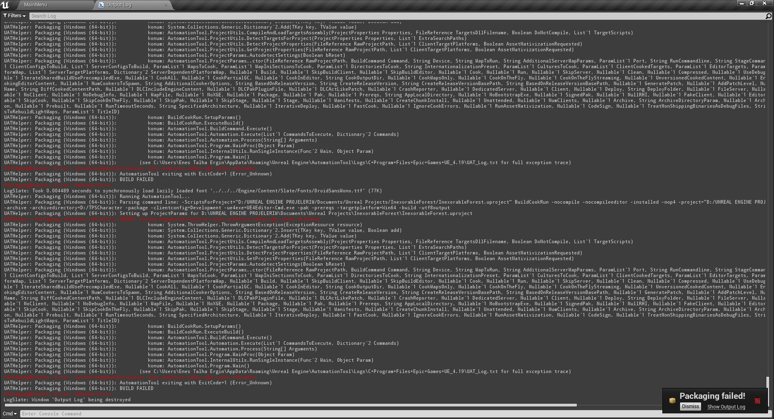Click the package box icon in notification
Viewport: 774px width, 419px height.
click(x=672, y=400)
